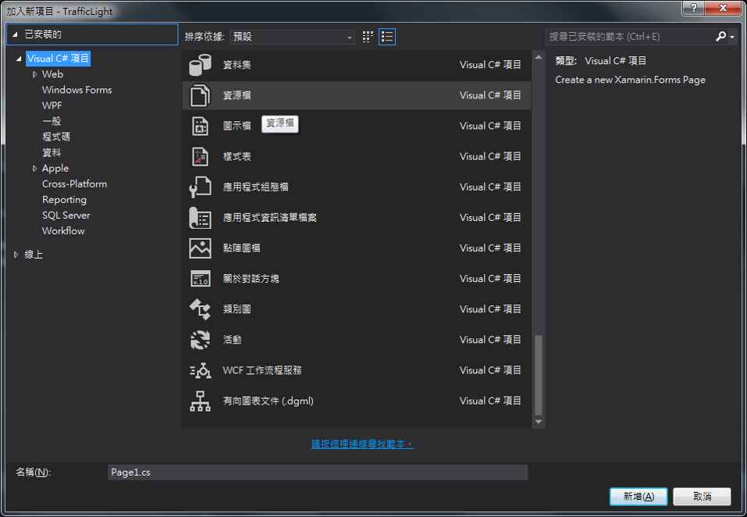Pick the 有向圖表文件 (.dgml) icon

pos(200,401)
